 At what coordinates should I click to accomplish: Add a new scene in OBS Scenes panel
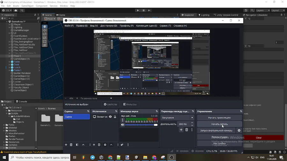point(66,145)
